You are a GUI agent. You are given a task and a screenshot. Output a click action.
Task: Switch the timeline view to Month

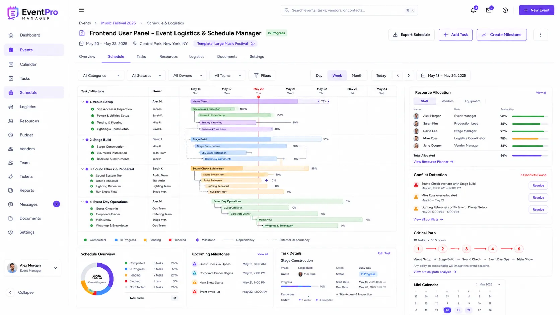click(x=357, y=76)
